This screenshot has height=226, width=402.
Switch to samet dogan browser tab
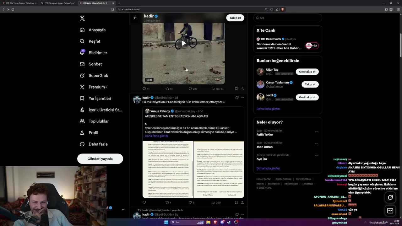click(59, 3)
